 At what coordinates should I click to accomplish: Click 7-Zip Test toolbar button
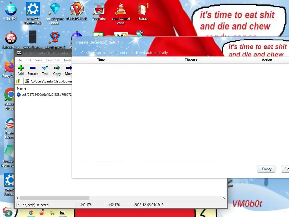pyautogui.click(x=45, y=70)
